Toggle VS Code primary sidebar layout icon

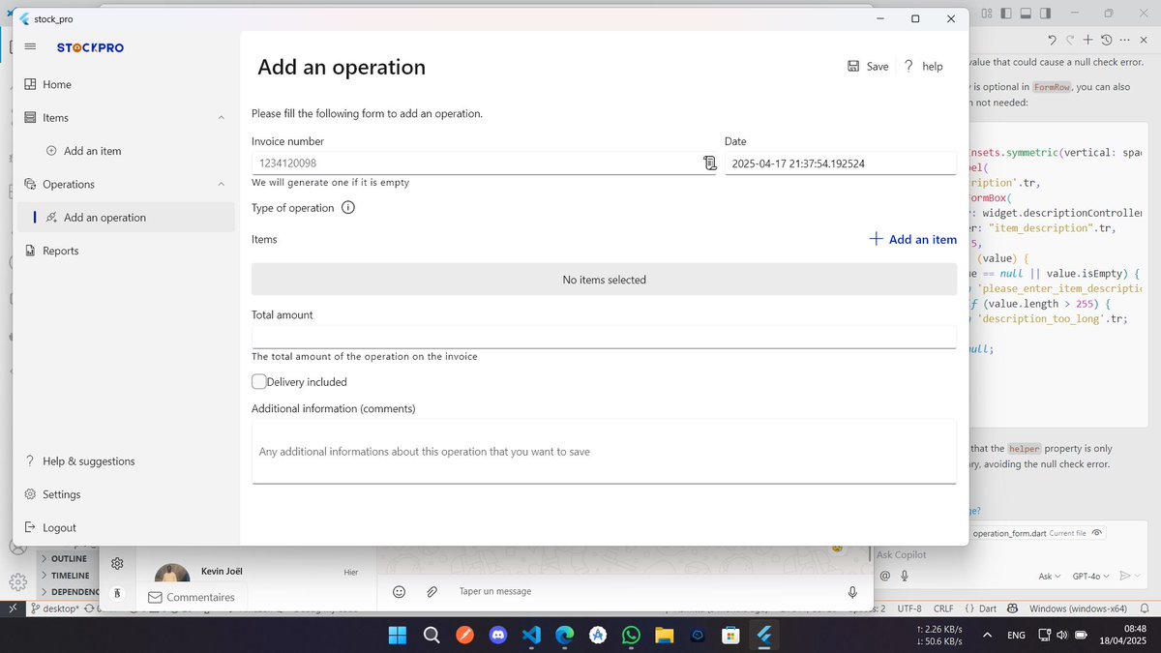tap(1006, 14)
